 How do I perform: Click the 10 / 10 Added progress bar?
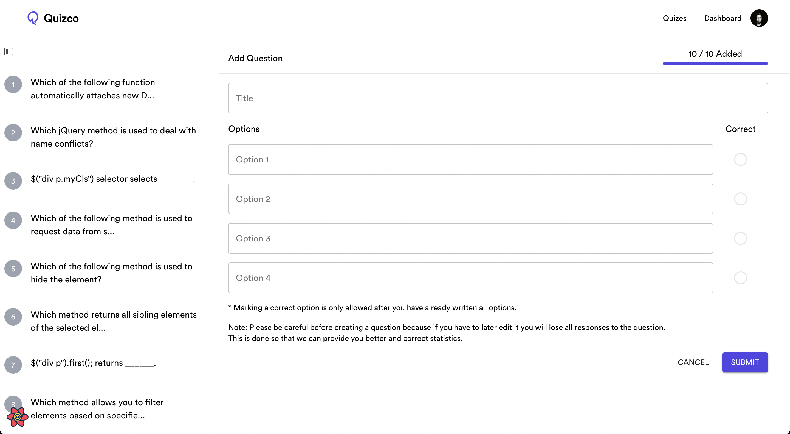[715, 63]
